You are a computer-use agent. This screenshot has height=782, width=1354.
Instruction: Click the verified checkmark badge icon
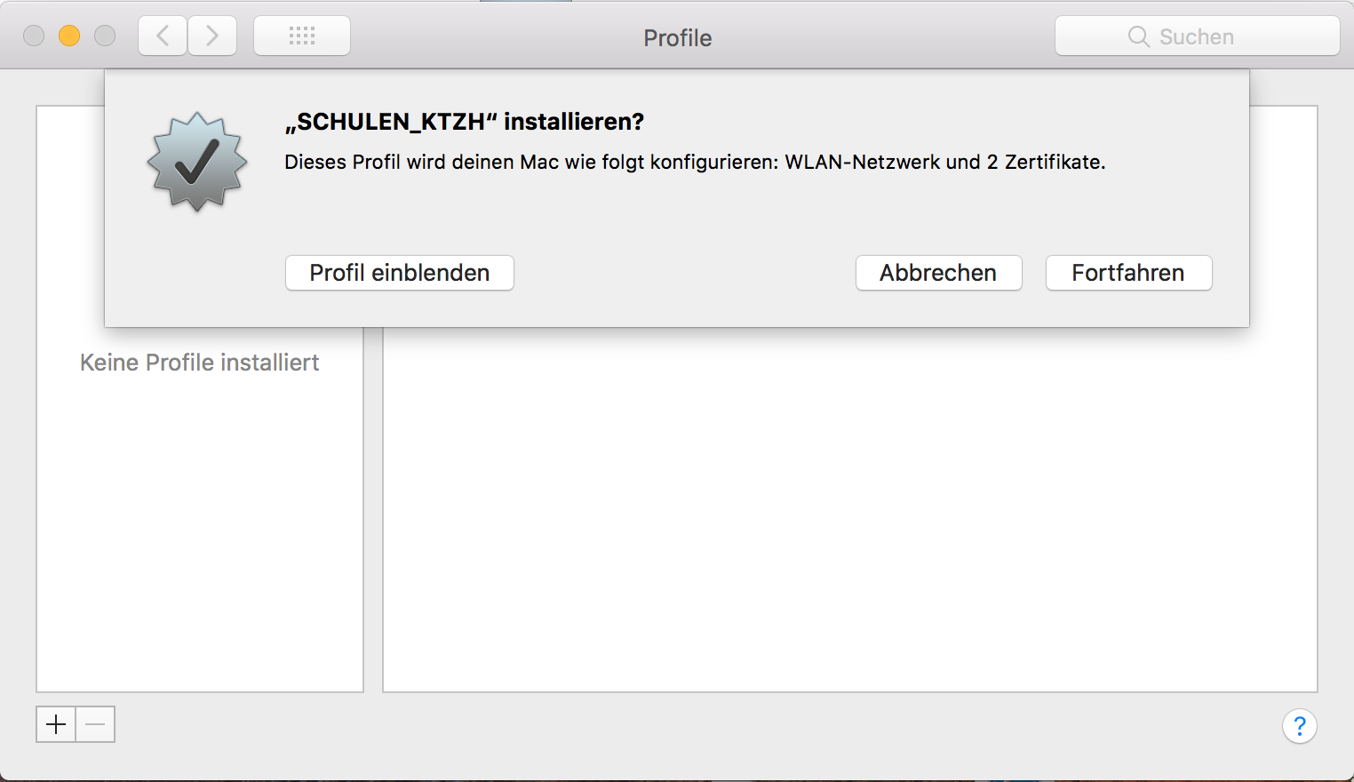197,162
